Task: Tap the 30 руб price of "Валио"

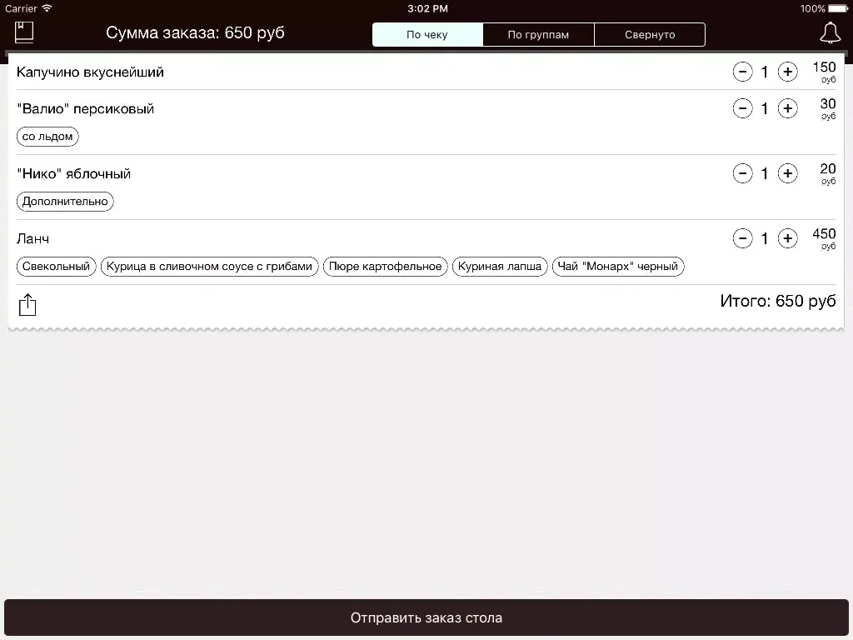Action: 828,108
